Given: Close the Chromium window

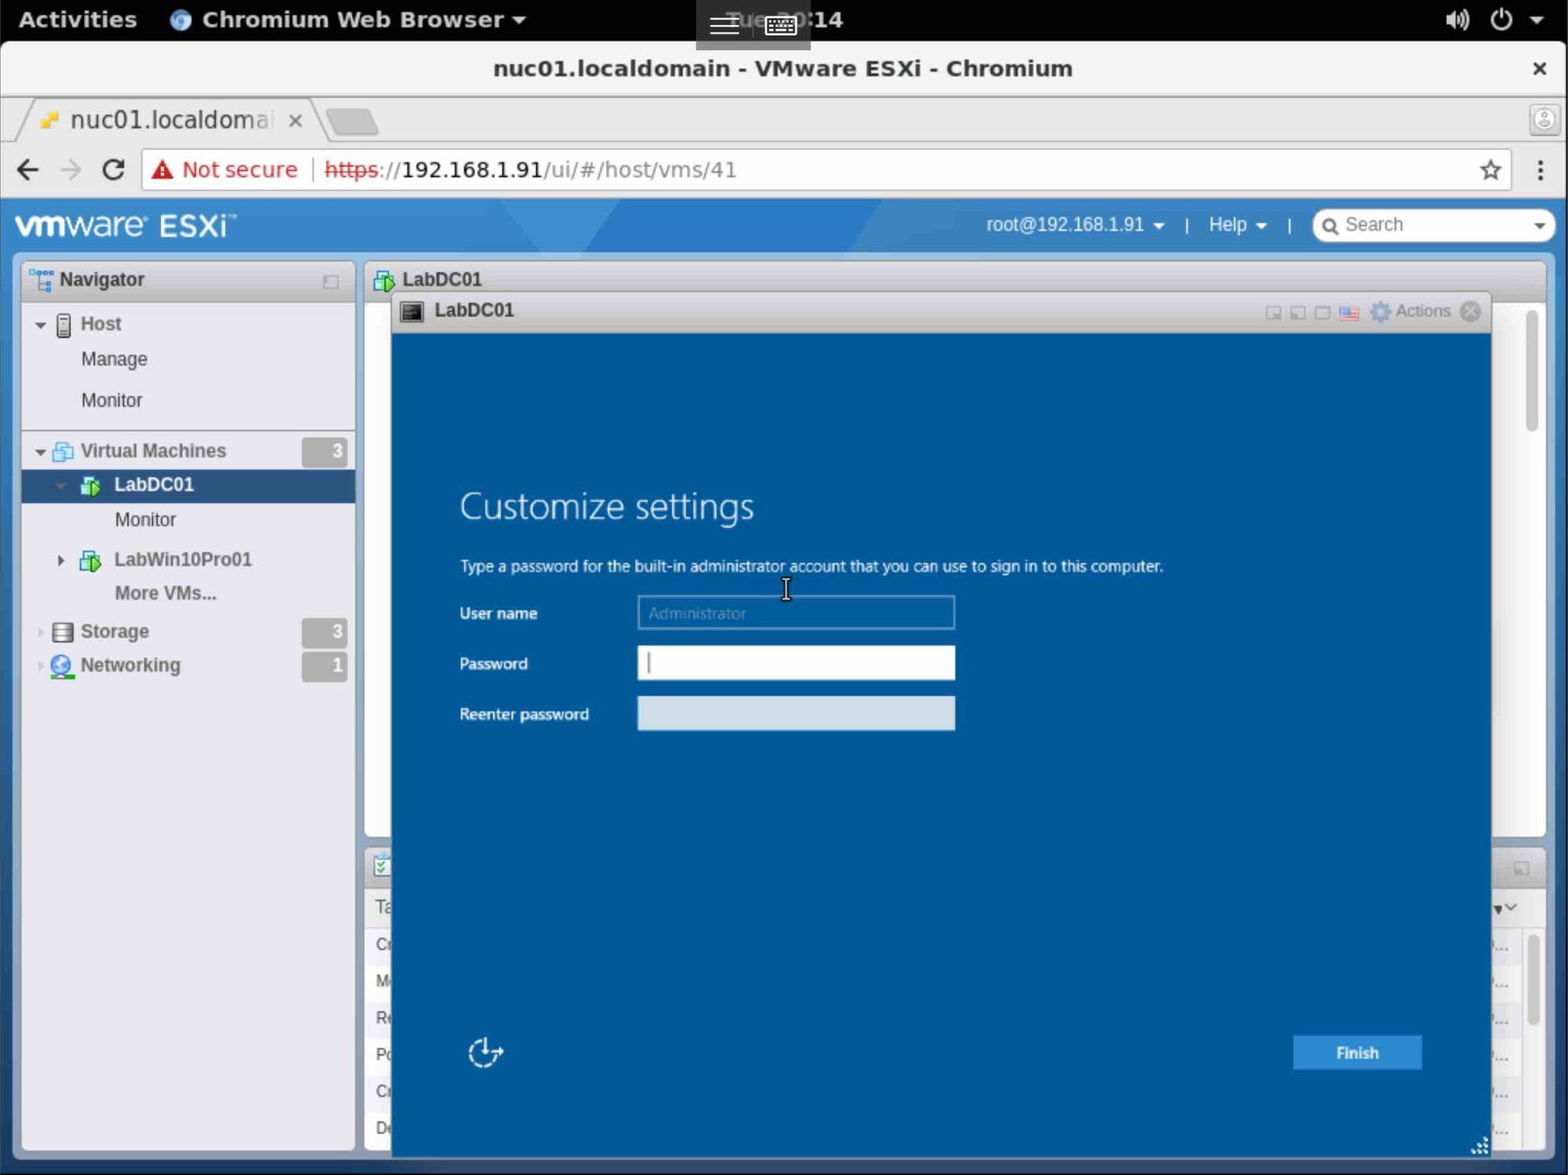Looking at the screenshot, I should pyautogui.click(x=1539, y=69).
